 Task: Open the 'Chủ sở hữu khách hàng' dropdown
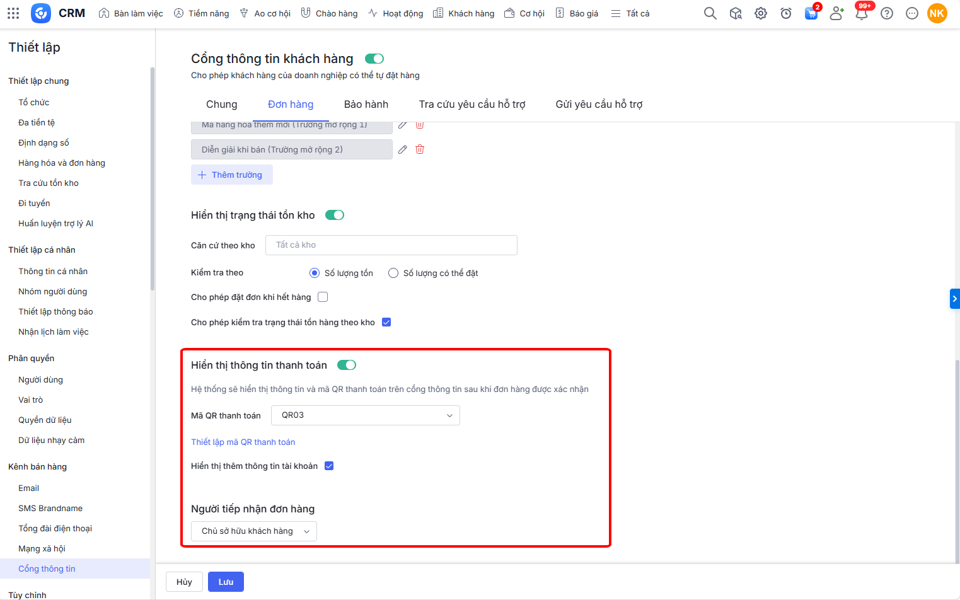254,531
